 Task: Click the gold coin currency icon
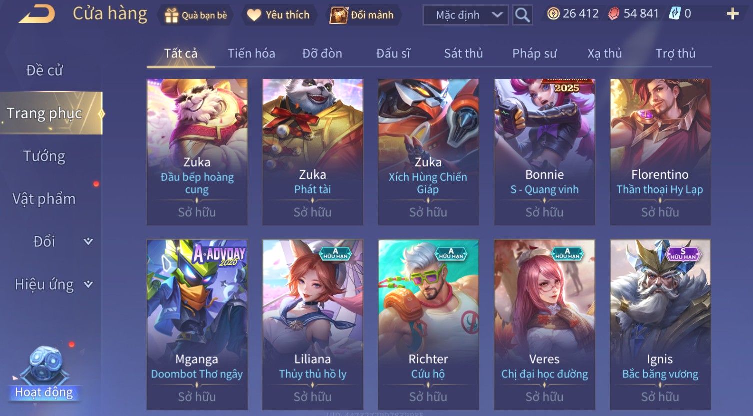coord(553,14)
